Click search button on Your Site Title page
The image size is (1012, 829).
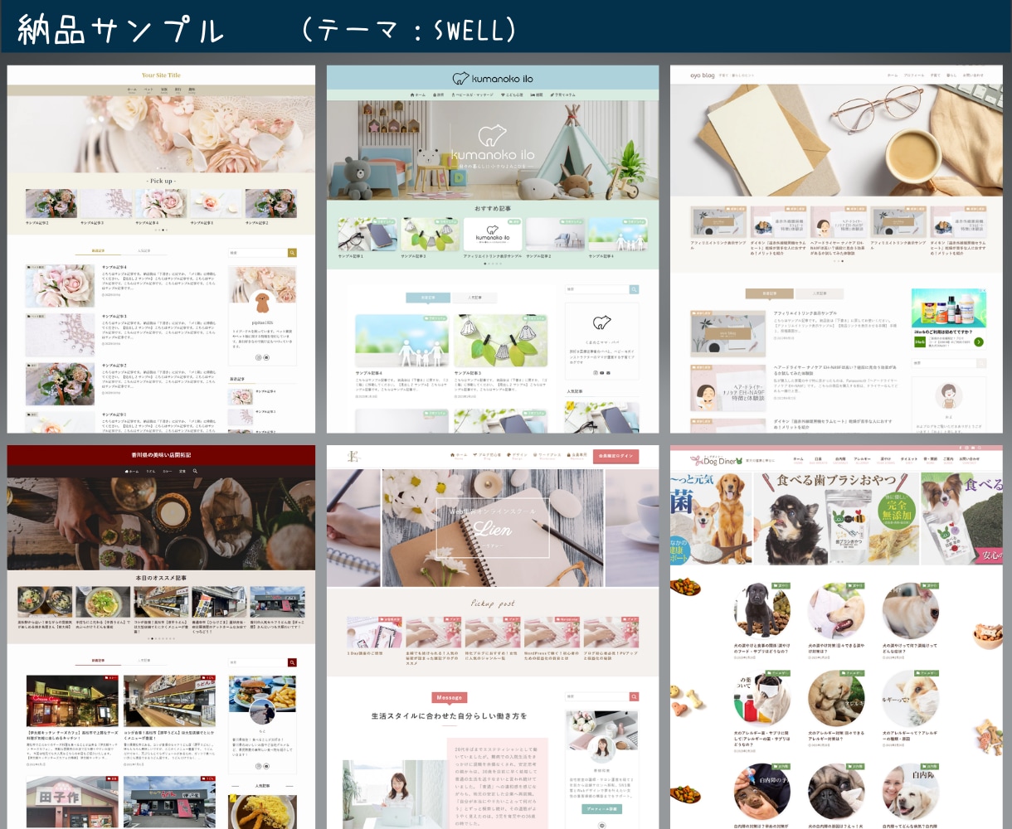pos(292,253)
